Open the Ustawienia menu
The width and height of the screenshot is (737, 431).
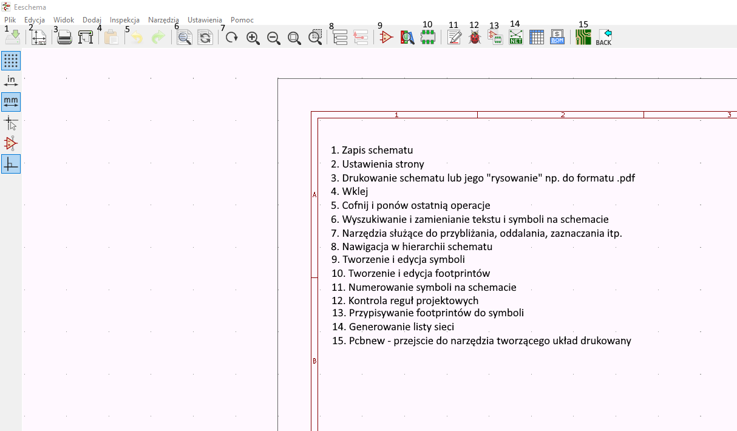[205, 20]
